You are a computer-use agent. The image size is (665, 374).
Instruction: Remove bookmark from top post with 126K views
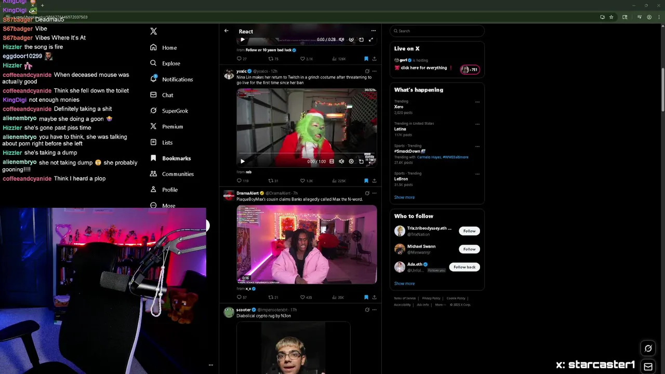(x=366, y=59)
